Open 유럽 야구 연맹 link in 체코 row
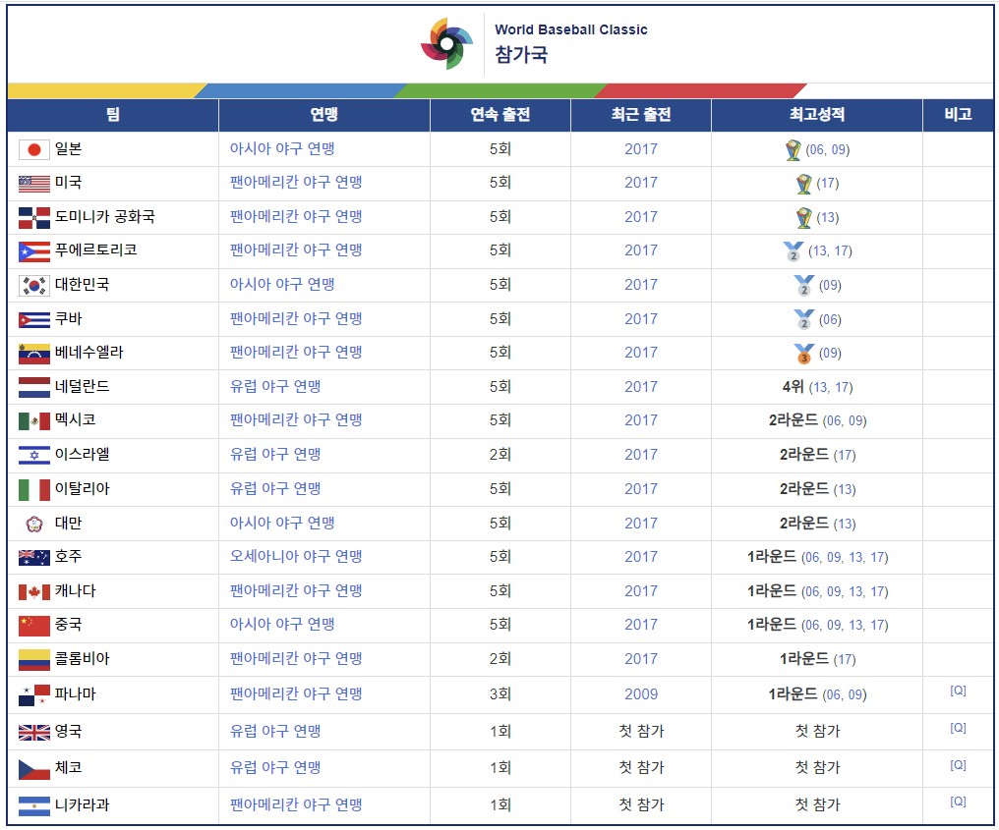The image size is (999, 830). pos(275,767)
